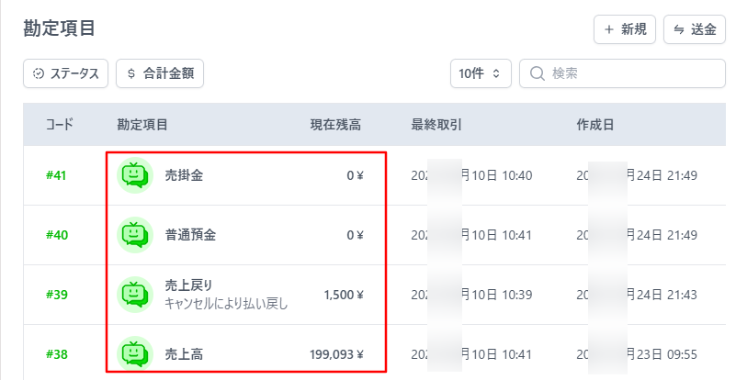
Task: Open the ステータス filter dropdown
Action: pyautogui.click(x=66, y=73)
